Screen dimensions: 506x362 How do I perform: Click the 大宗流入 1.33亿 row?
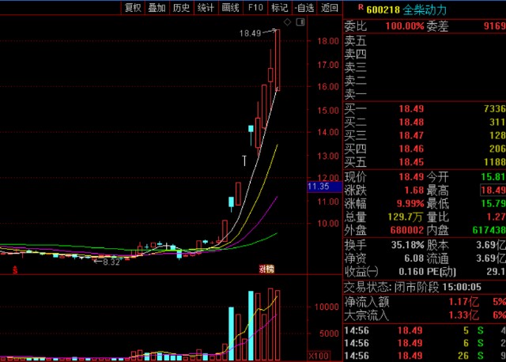pos(425,315)
